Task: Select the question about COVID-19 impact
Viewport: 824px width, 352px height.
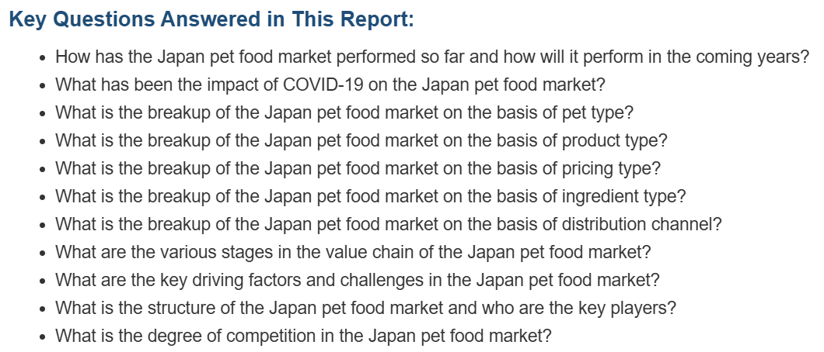Action: point(330,85)
